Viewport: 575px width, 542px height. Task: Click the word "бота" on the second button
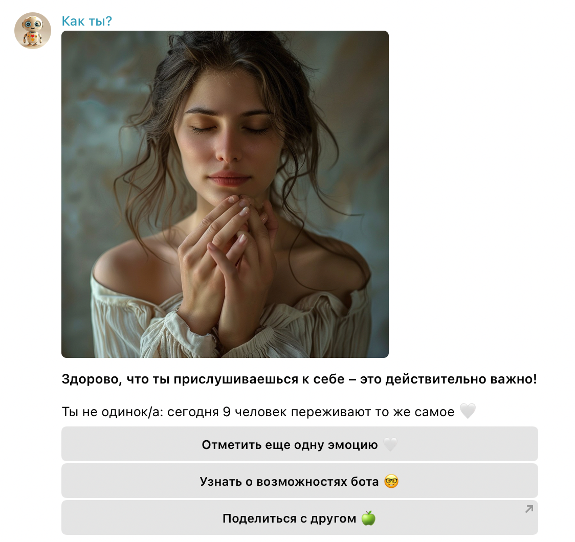(x=365, y=482)
